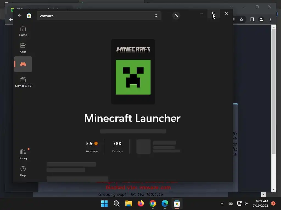The width and height of the screenshot is (281, 210).
Task: Open the Windows Start menu
Action: coord(104,203)
